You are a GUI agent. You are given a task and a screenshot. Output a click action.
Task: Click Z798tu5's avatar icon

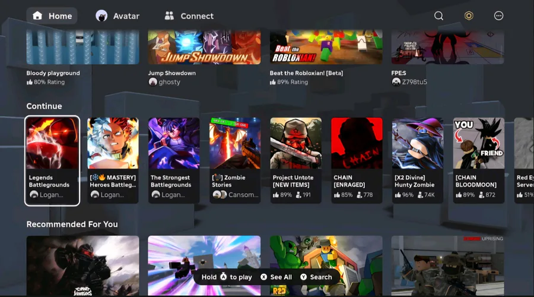(396, 82)
